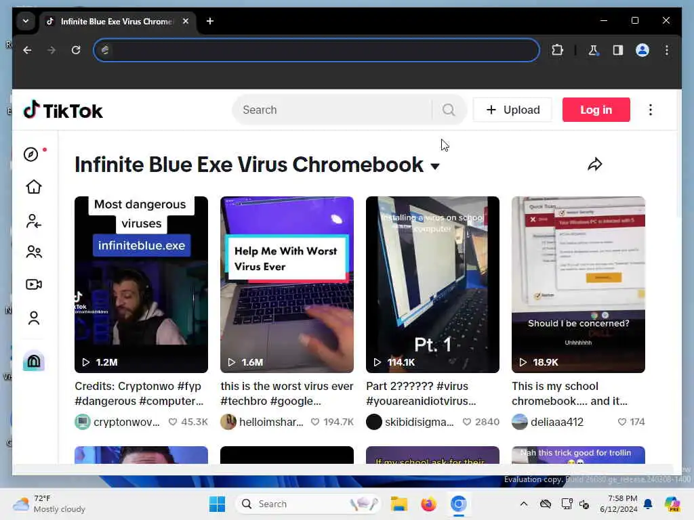This screenshot has width=694, height=520.
Task: Play the 'Should I be concerned?' video
Action: pos(578,284)
